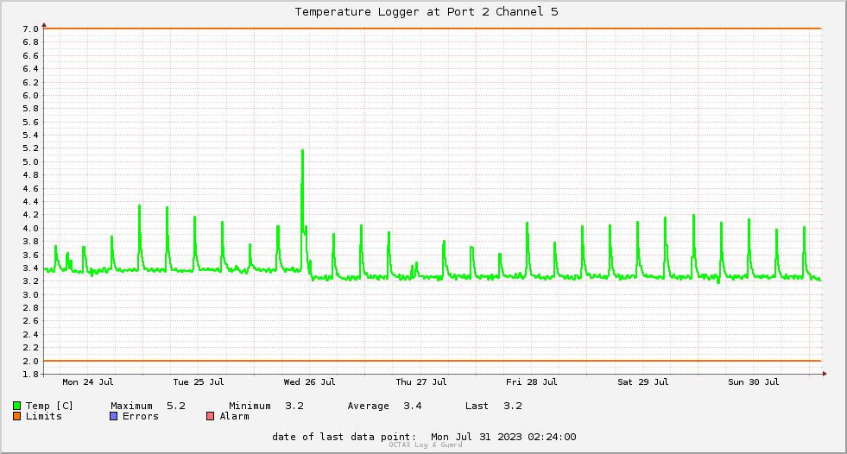Click the blue Errors legend swatch
Screen dimensions: 847x454
tap(113, 416)
